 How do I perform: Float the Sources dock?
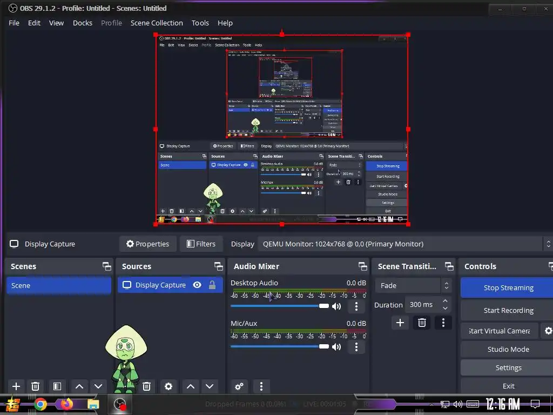(x=218, y=266)
